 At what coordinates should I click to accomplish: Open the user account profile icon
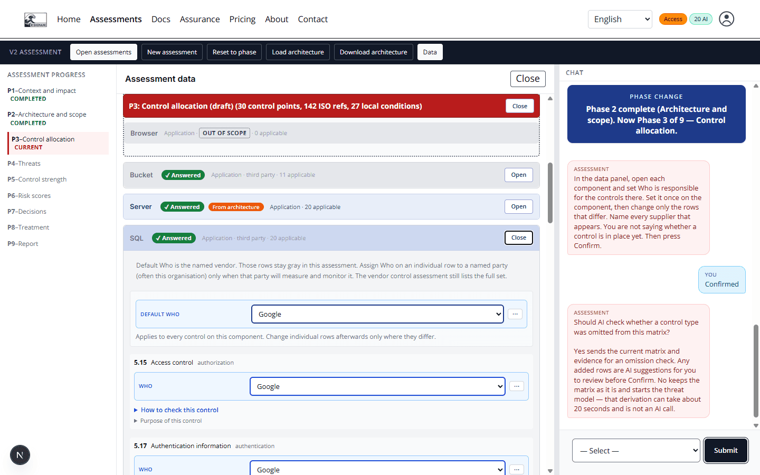pyautogui.click(x=726, y=19)
